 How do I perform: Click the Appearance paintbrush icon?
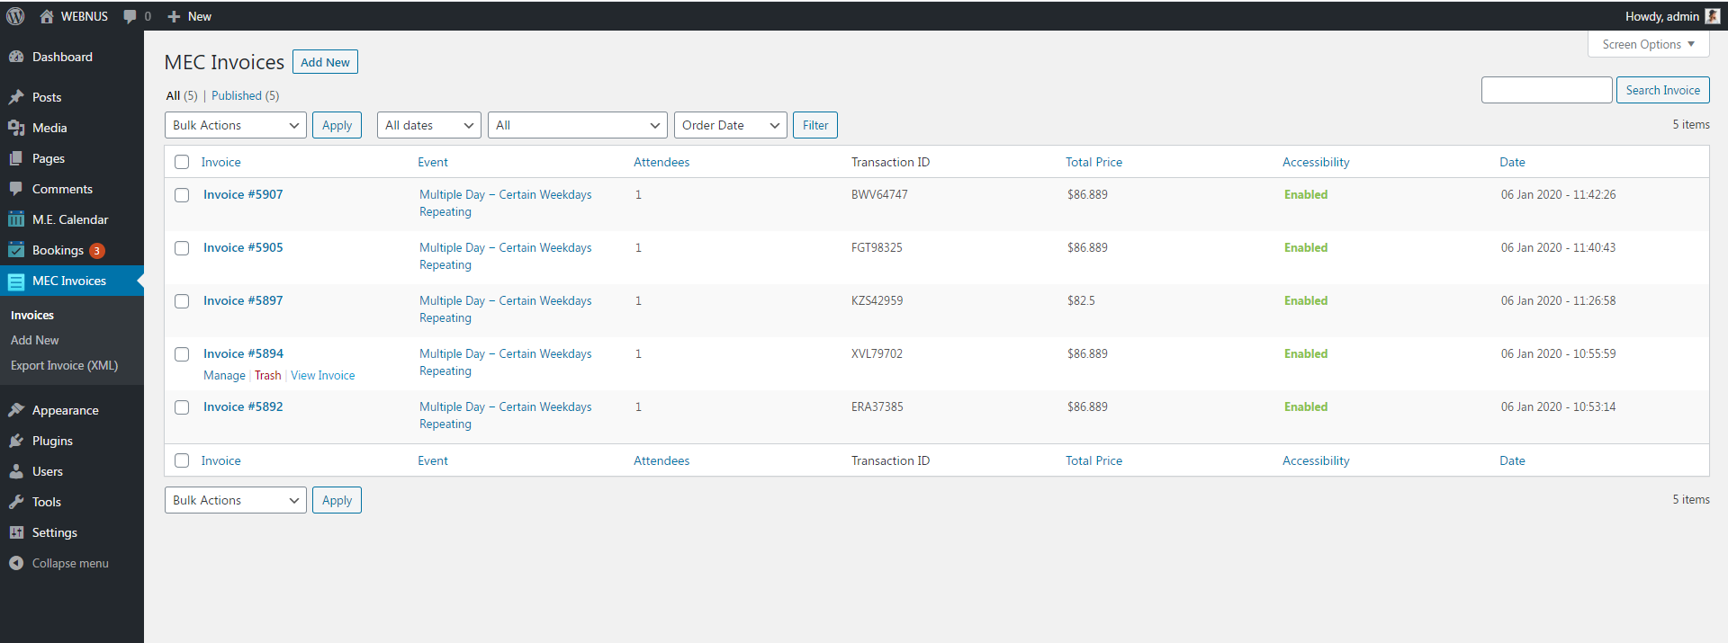pos(16,410)
